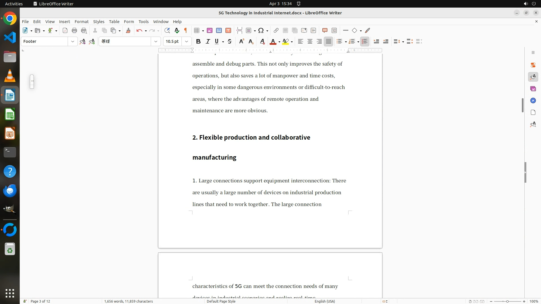The width and height of the screenshot is (541, 304).
Task: Toggle Bold formatting
Action: [198, 41]
